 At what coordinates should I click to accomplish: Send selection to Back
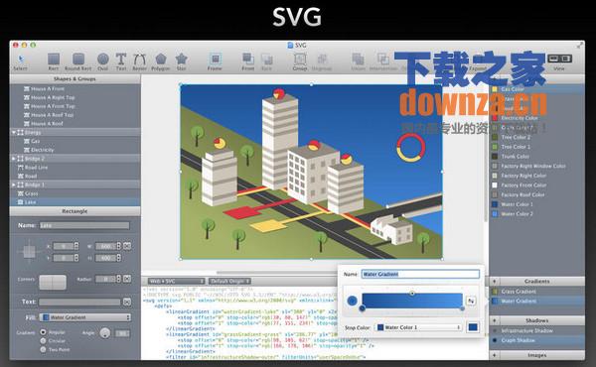point(267,61)
